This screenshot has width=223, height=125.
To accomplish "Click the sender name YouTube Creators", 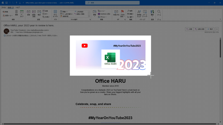I will point(18,30).
